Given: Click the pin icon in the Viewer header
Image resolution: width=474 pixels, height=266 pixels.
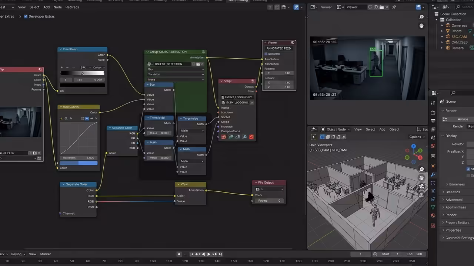Looking at the screenshot, I should 394,7.
